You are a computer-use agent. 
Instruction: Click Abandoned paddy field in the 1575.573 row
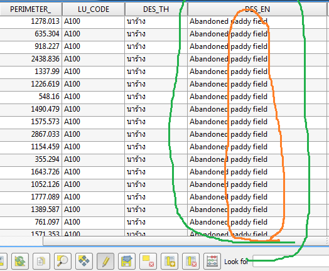click(229, 122)
